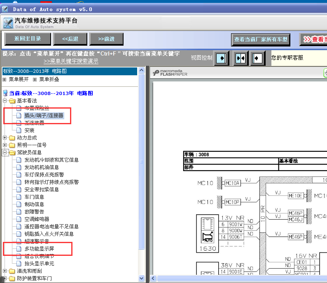This screenshot has width=327, height=283.
Task: Open the >>菜单关键字搜索演示 link
Action: point(71,61)
